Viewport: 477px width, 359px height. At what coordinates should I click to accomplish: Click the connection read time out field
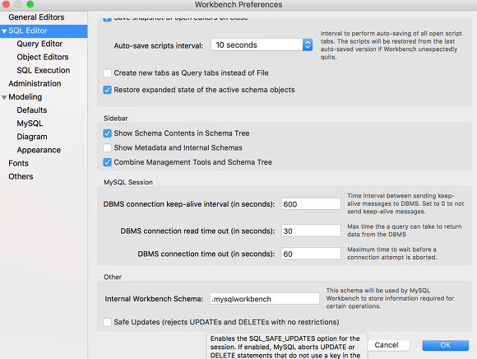[311, 231]
